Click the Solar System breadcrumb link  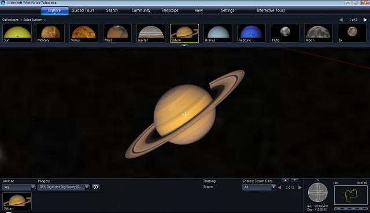click(33, 20)
